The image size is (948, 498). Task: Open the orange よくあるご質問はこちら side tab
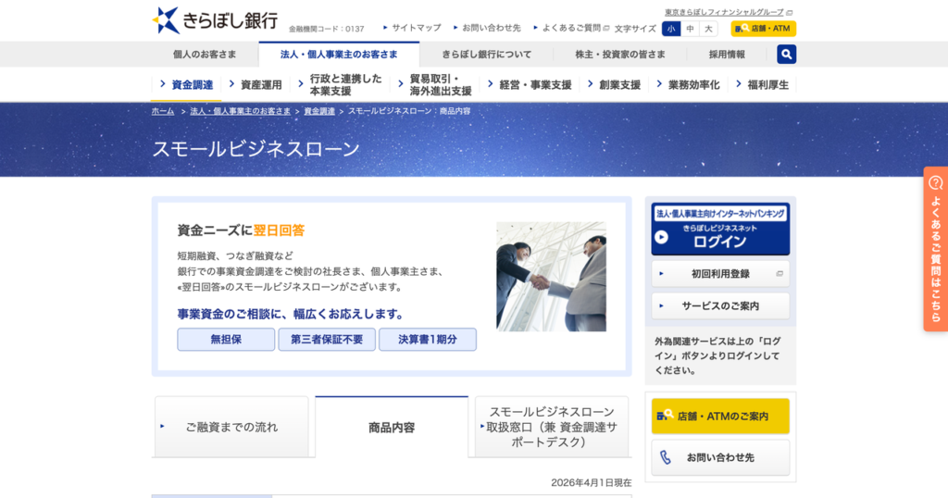pyautogui.click(x=935, y=249)
